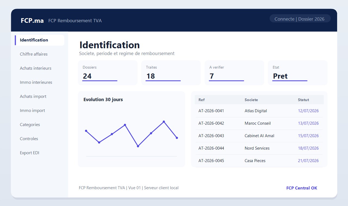Click the FCP.ma logo

[x=32, y=21]
